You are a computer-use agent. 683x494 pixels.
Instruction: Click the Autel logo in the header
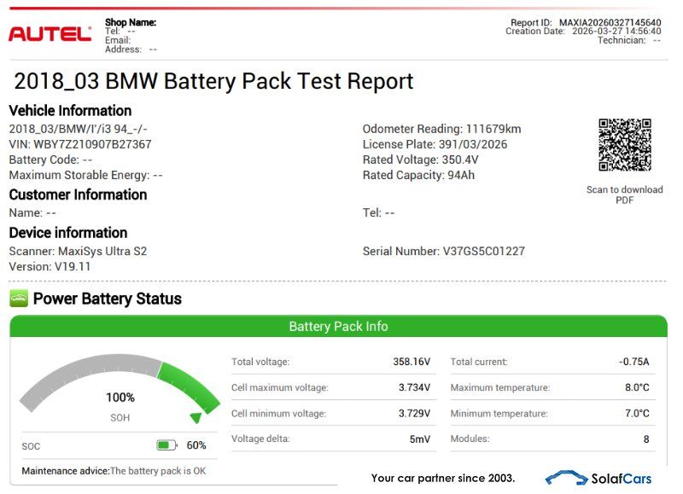pos(50,34)
